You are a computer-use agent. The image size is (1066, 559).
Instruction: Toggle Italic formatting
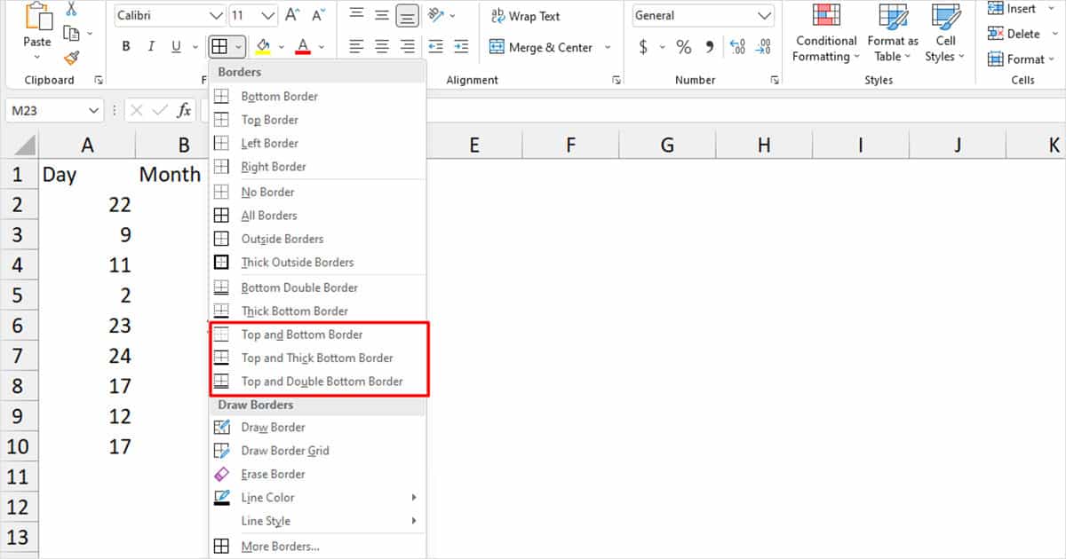point(151,47)
